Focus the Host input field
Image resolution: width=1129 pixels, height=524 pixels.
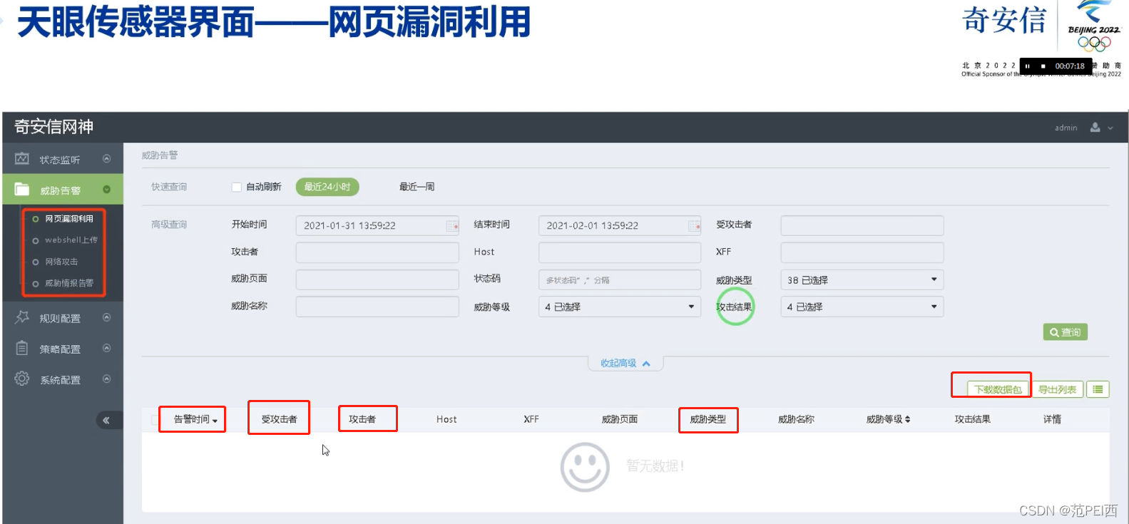tap(619, 252)
